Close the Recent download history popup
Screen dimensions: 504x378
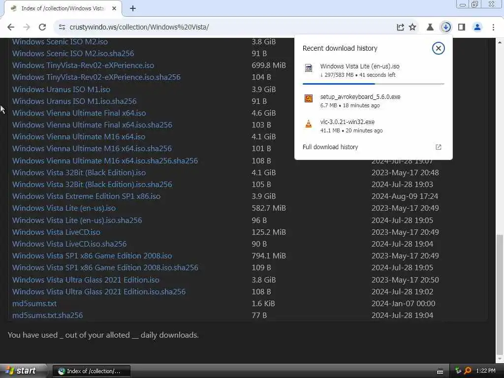pyautogui.click(x=438, y=48)
